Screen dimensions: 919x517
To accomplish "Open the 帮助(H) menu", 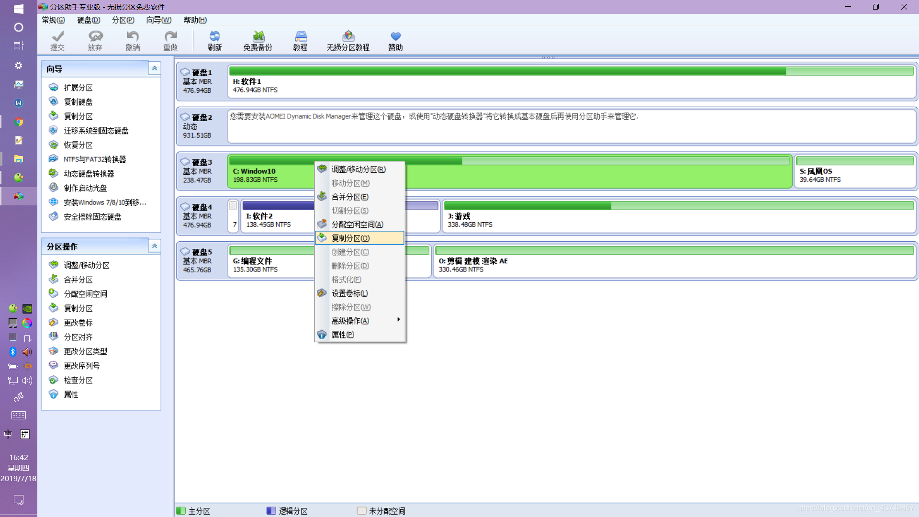I will pos(195,20).
